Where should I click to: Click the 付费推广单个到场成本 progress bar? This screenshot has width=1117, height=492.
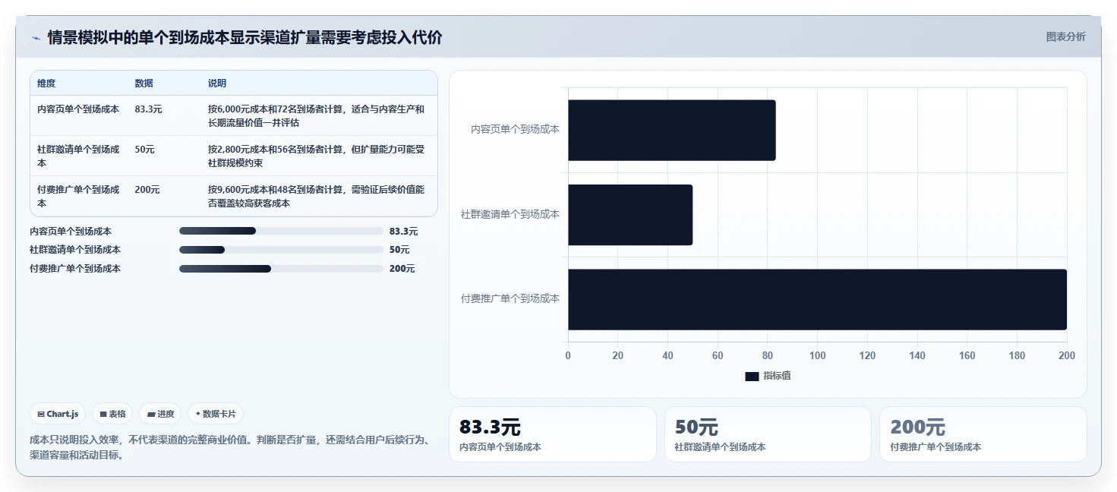281,269
